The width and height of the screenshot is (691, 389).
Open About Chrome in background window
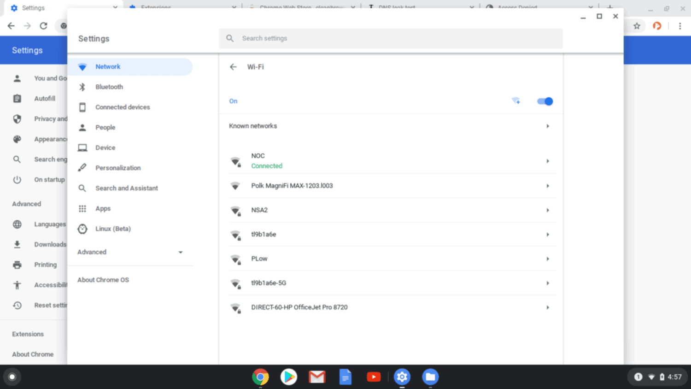coord(33,354)
